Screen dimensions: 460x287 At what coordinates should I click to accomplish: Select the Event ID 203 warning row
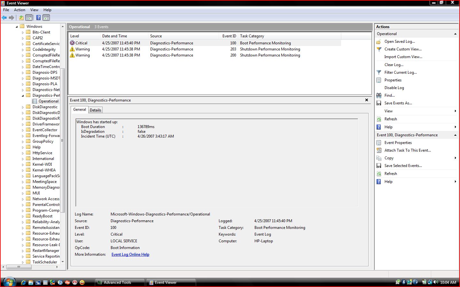(205, 49)
